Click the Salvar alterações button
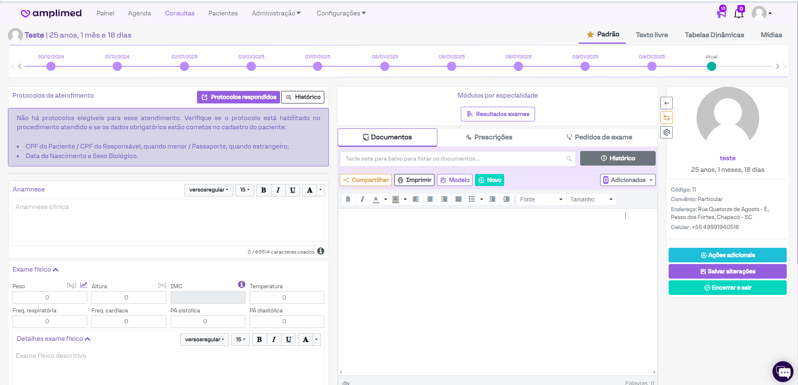 [x=727, y=272]
